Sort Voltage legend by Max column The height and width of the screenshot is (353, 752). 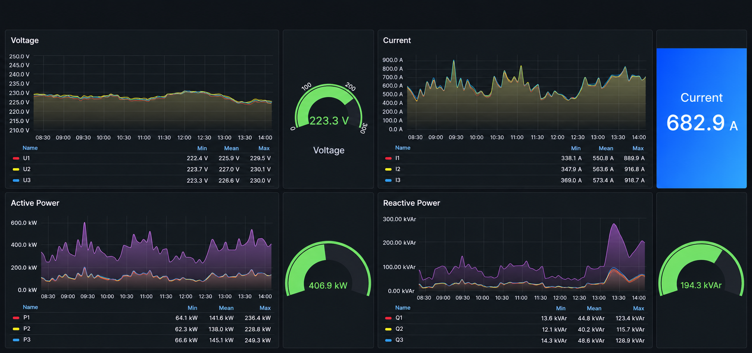[264, 148]
